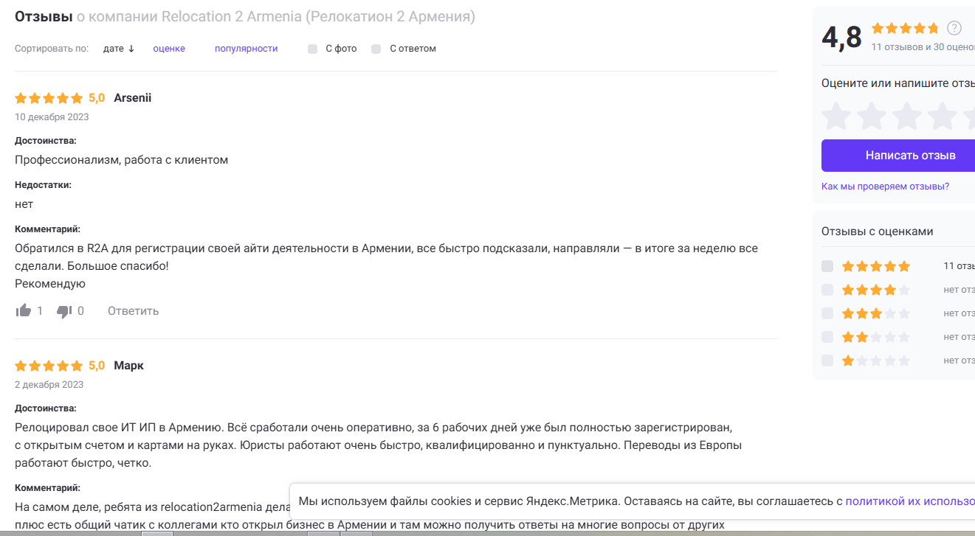
Task: Check the one-star reviews filter checkbox
Action: pos(827,361)
